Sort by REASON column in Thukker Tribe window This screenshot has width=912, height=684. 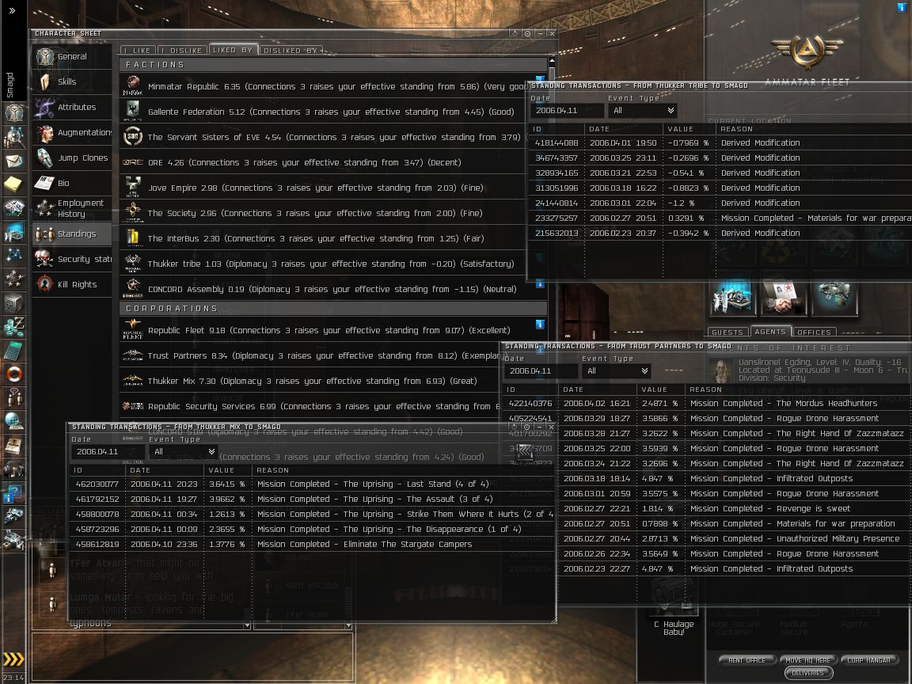[x=815, y=129]
